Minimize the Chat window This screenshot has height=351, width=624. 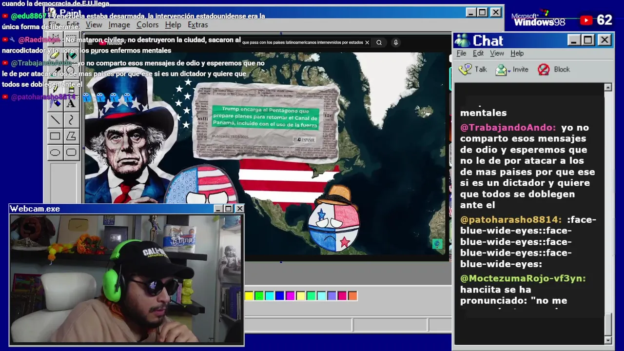(x=574, y=40)
